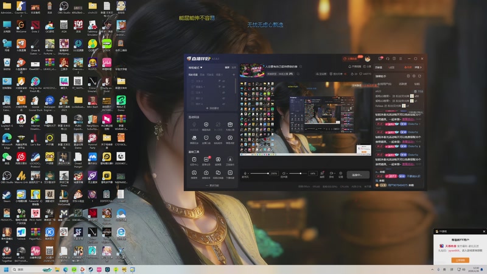Viewport: 487px width, 274px height.
Task: Select the ToDesk desktop icon
Action: 21,234
